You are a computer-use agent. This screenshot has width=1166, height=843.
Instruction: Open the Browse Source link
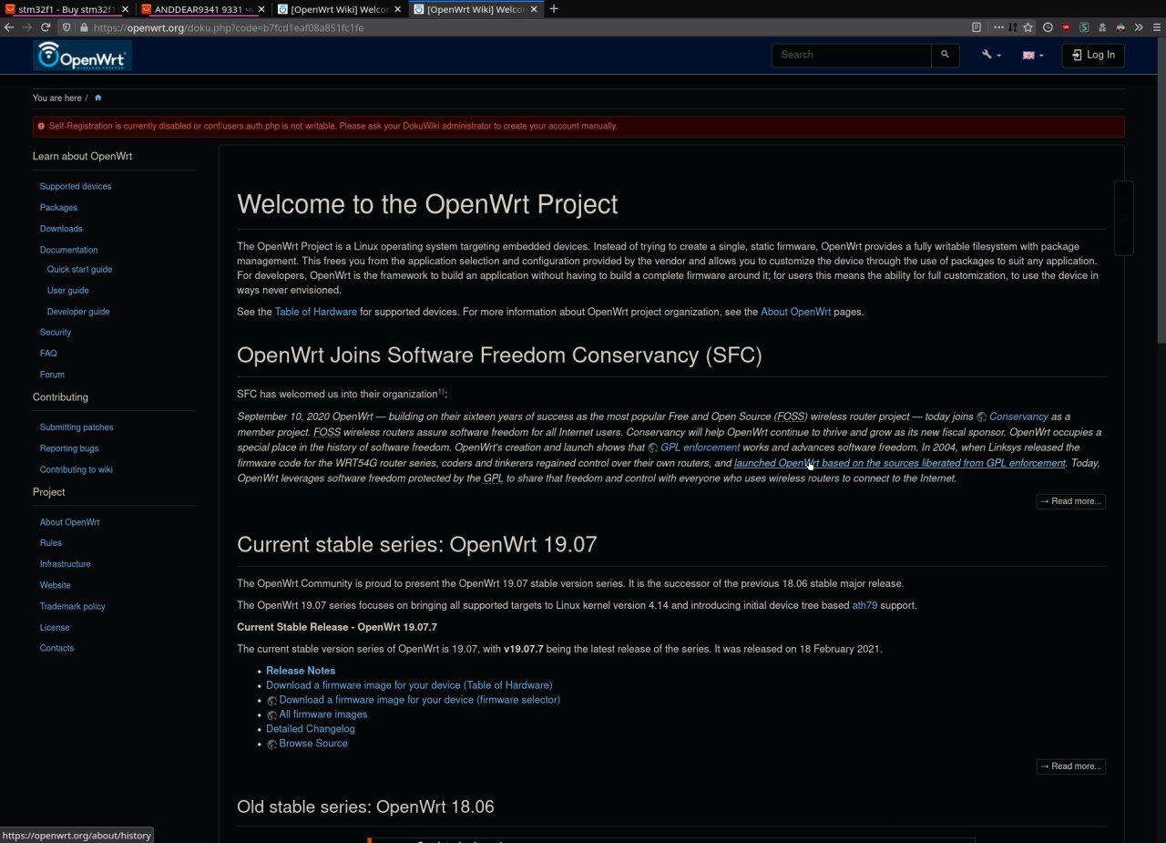307,744
